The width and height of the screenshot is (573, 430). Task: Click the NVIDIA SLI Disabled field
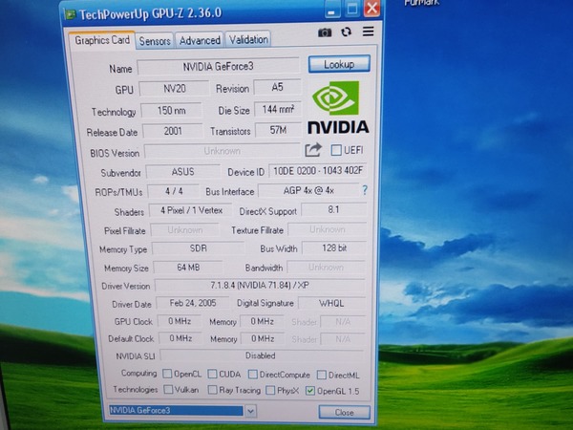tap(261, 355)
